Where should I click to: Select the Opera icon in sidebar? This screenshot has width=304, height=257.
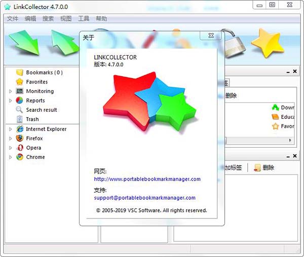tap(20, 148)
